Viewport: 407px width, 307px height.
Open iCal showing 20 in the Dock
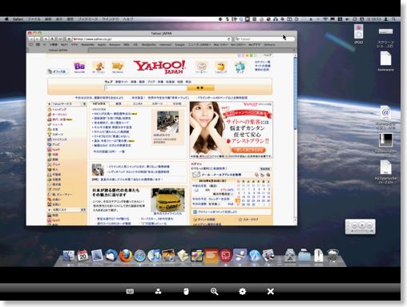point(83,256)
